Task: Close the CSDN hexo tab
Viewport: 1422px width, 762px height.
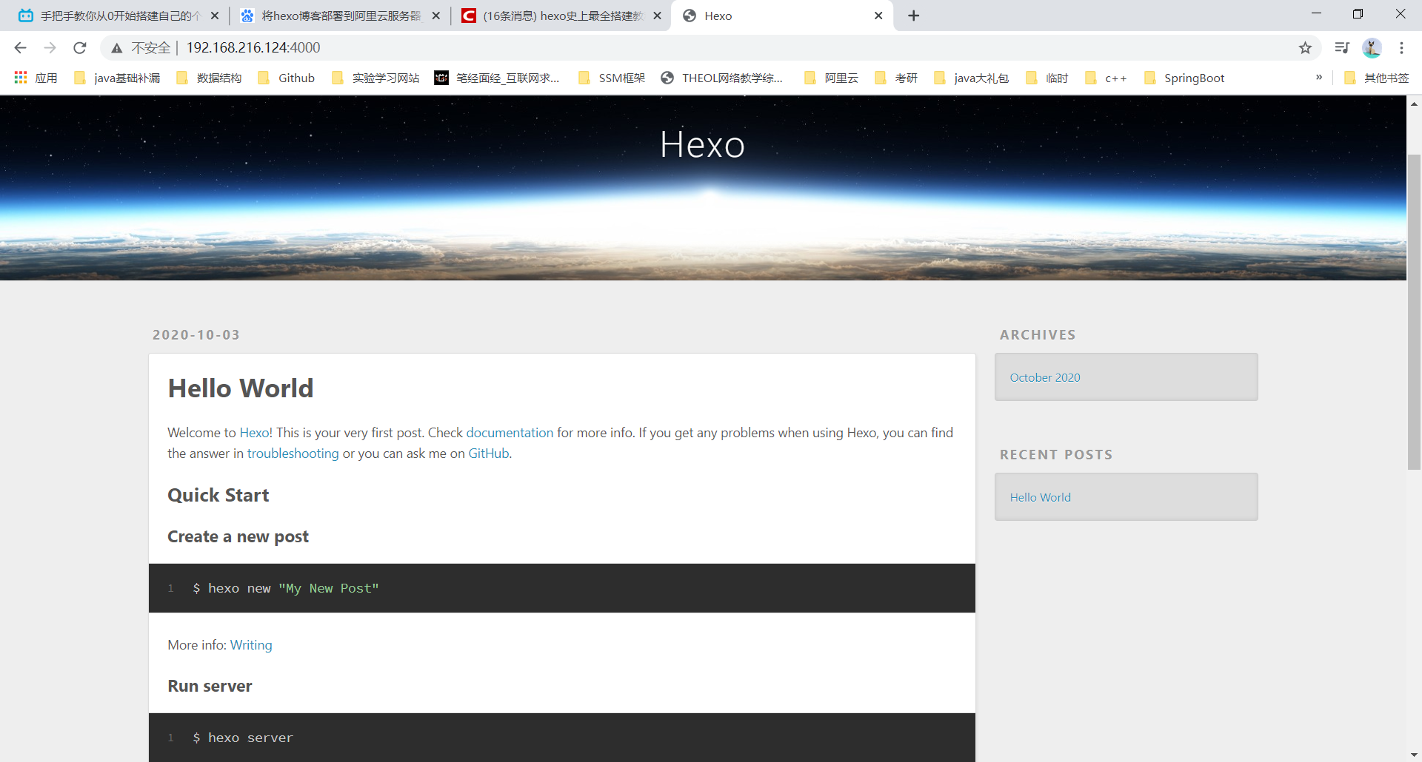Action: 657,16
